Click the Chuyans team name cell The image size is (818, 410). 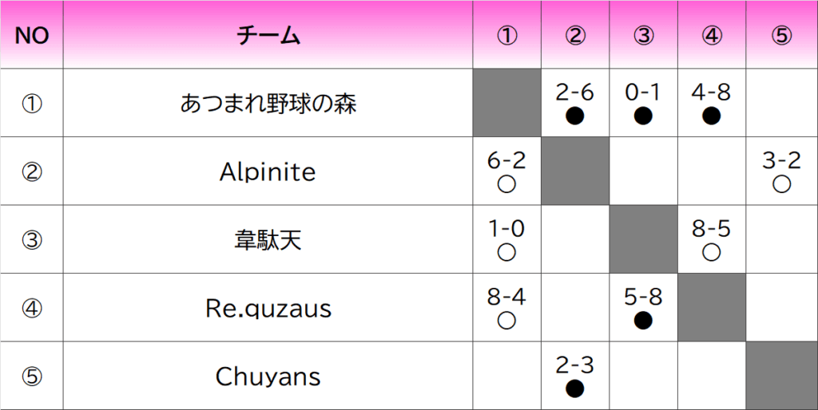coord(268,376)
